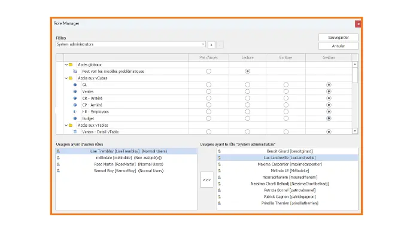
Task: Select the Ventes vCube row label
Action: click(x=88, y=91)
